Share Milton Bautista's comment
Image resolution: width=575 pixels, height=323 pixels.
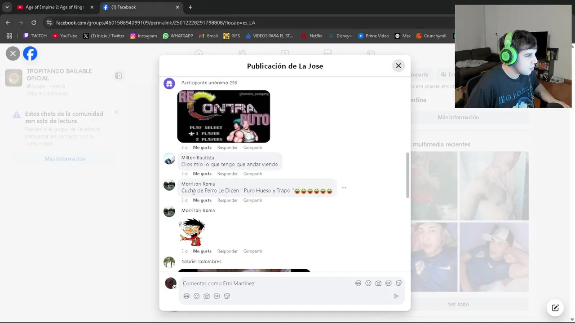tap(253, 174)
